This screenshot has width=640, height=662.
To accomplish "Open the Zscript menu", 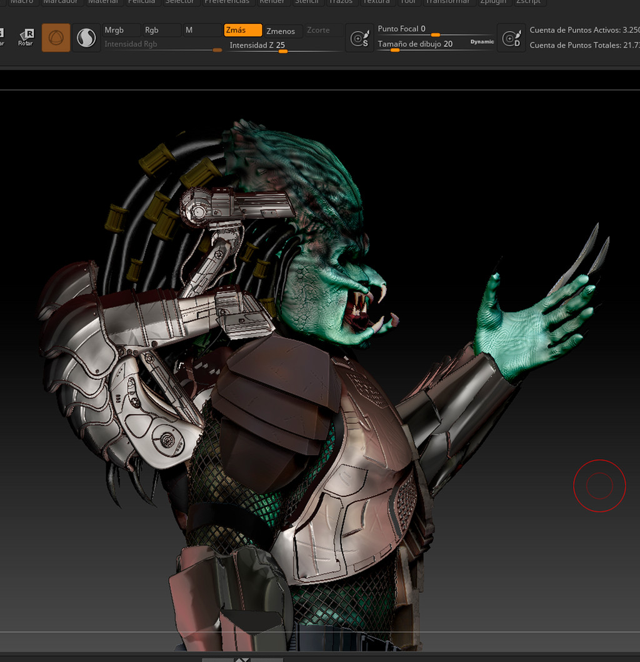I will [528, 2].
